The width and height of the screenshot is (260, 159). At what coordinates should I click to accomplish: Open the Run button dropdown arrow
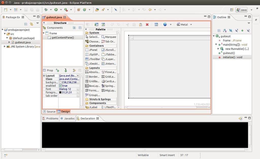pos(61,10)
